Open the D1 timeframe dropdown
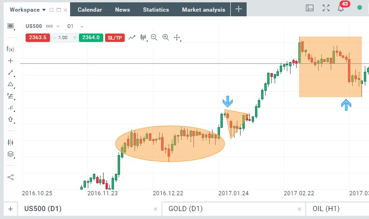369x219 pixels. click(x=76, y=26)
